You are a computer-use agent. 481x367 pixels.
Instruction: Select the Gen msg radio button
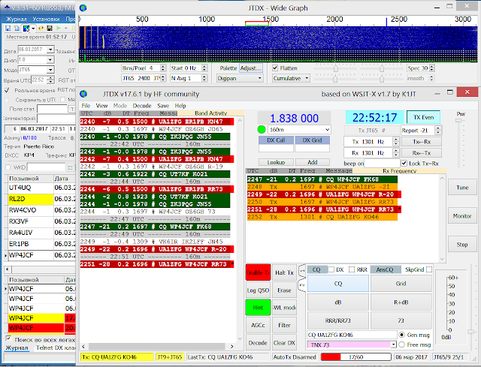[x=401, y=335]
